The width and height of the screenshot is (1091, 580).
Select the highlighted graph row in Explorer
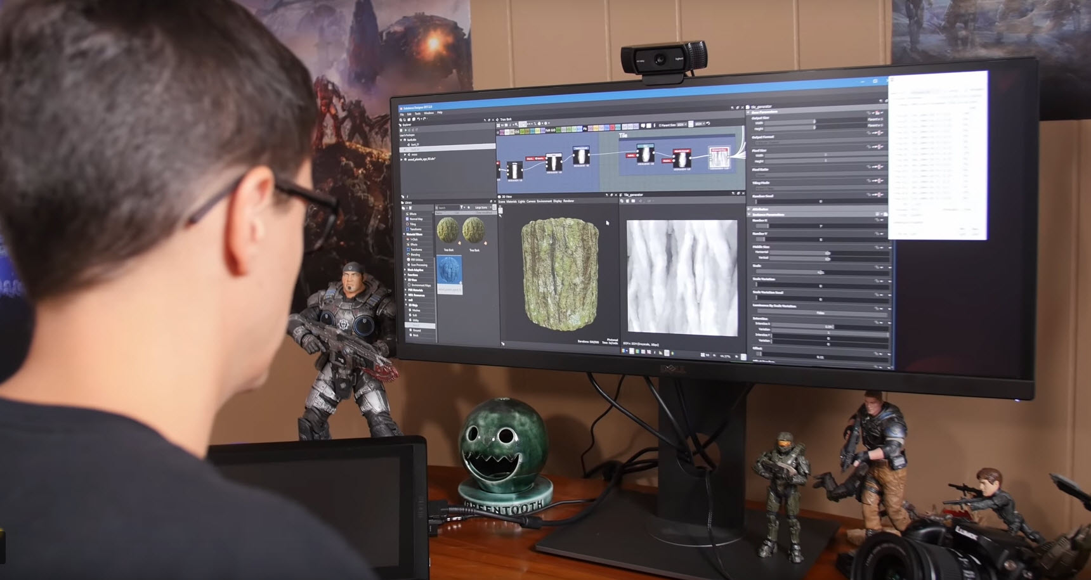[x=448, y=148]
